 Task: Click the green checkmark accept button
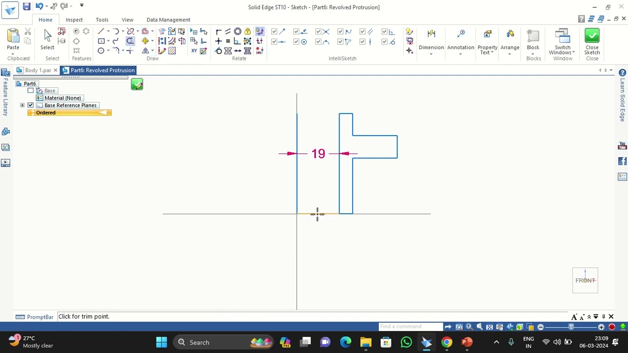pyautogui.click(x=137, y=84)
